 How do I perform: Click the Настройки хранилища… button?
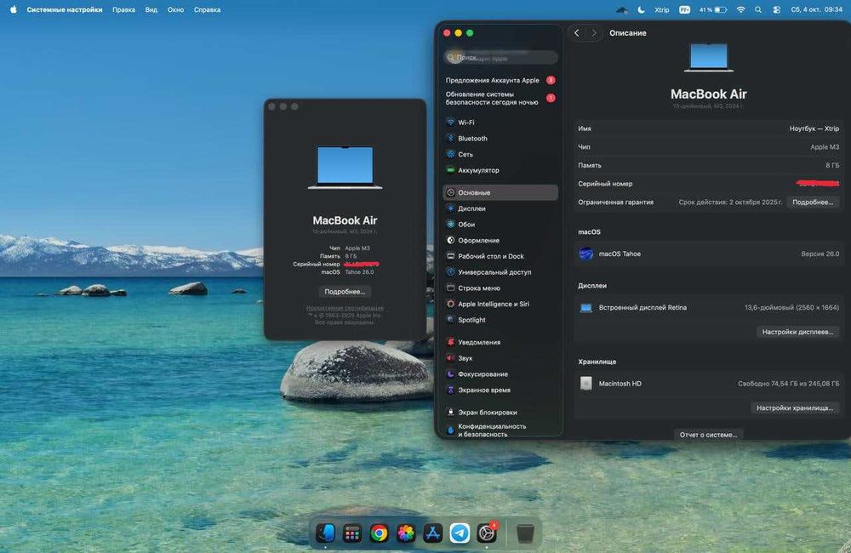(x=795, y=408)
